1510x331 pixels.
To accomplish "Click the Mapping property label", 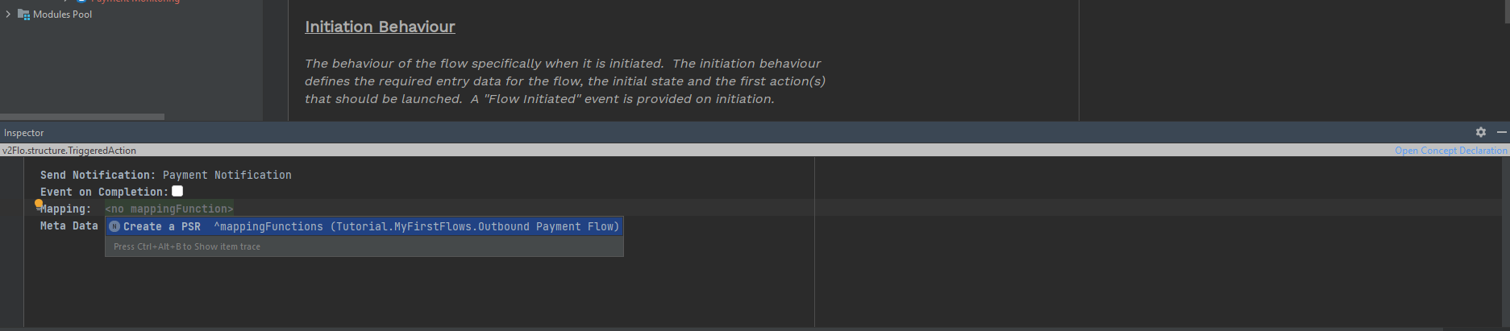I will 67,209.
